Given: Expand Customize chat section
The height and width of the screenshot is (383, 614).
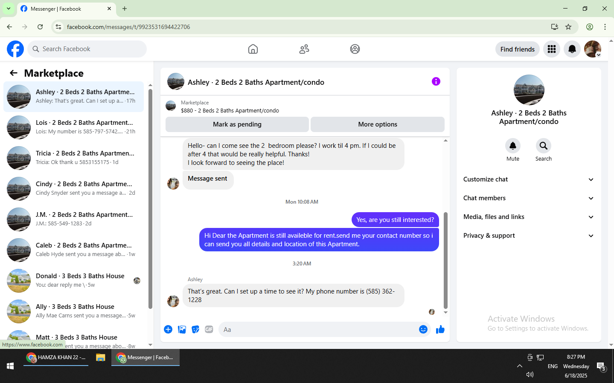Looking at the screenshot, I should click(x=529, y=179).
